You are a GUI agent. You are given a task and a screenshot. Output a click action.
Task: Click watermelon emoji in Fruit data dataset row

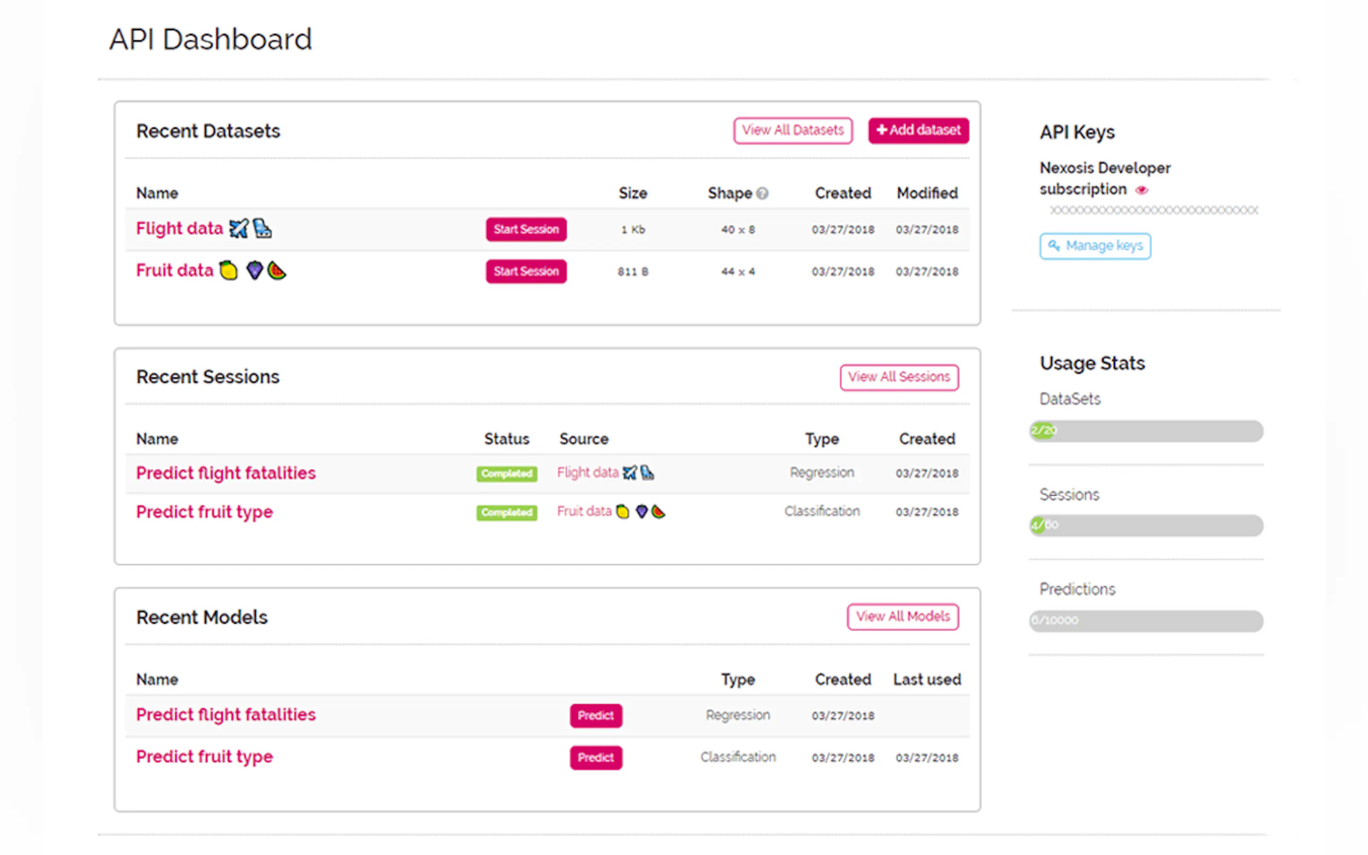coord(276,270)
